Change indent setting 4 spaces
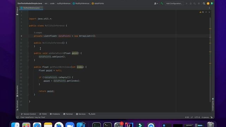 (205, 117)
